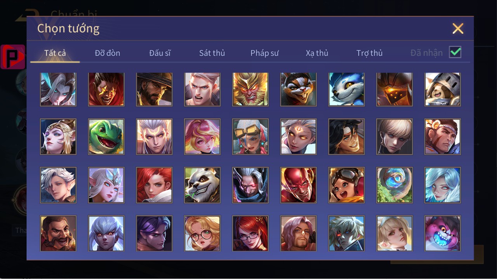Select the red Flash hero portrait

click(x=298, y=185)
